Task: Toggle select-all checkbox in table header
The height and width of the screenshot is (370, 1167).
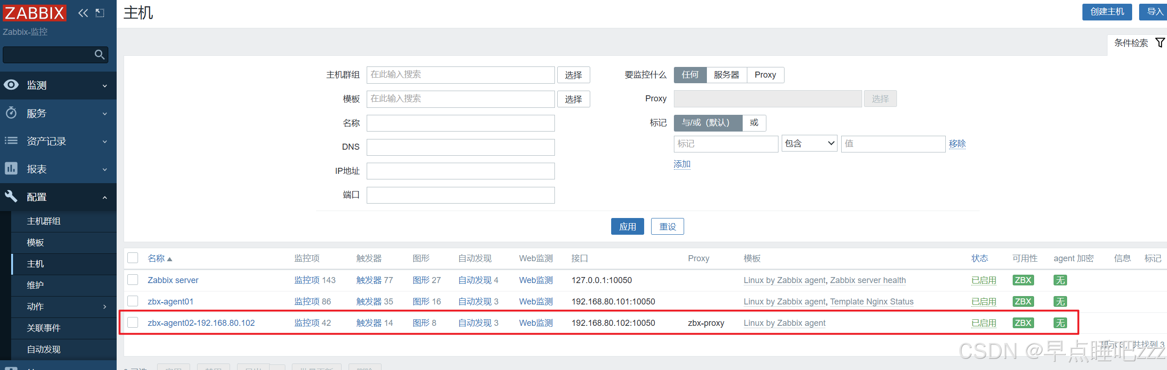Action: (133, 258)
